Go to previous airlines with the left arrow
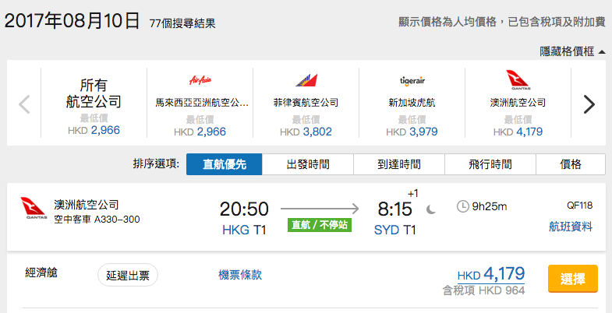The height and width of the screenshot is (313, 612). (x=24, y=104)
